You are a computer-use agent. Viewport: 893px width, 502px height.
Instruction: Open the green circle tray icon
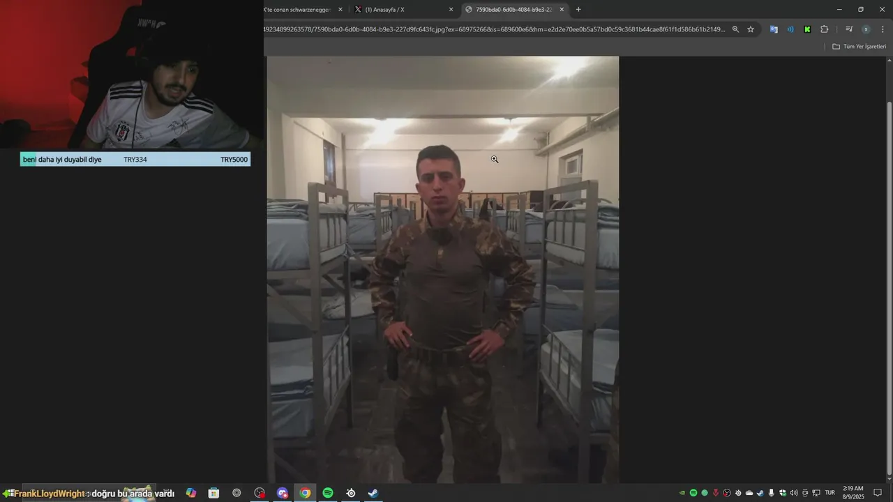(705, 493)
